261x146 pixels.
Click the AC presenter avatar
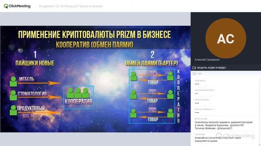226,39
